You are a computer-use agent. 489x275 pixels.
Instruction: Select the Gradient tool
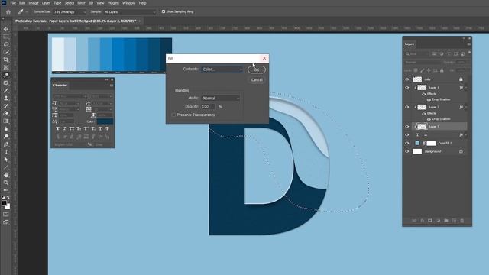pyautogui.click(x=6, y=121)
